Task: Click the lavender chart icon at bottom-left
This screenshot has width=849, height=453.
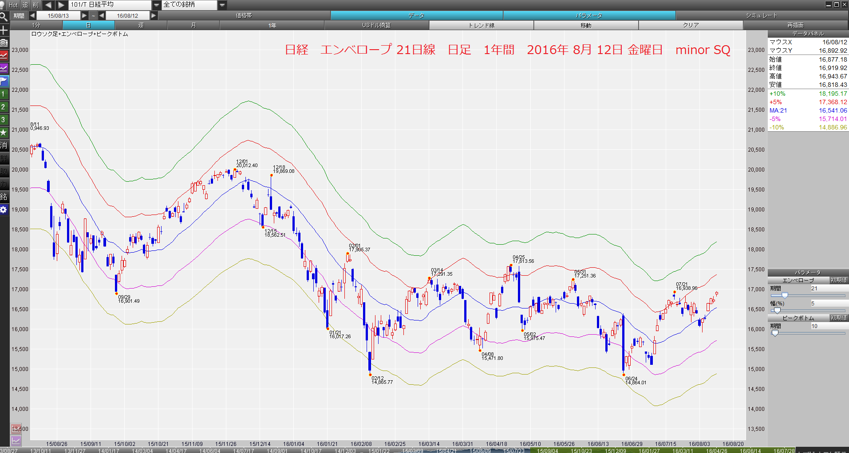Action: (16, 441)
